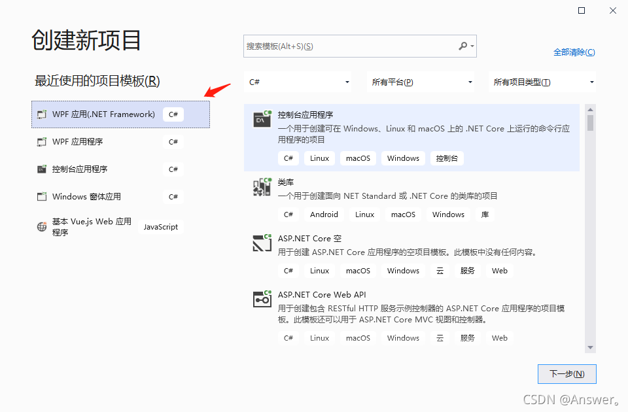Click macOS tag under 类库
Image resolution: width=628 pixels, height=412 pixels.
point(404,215)
